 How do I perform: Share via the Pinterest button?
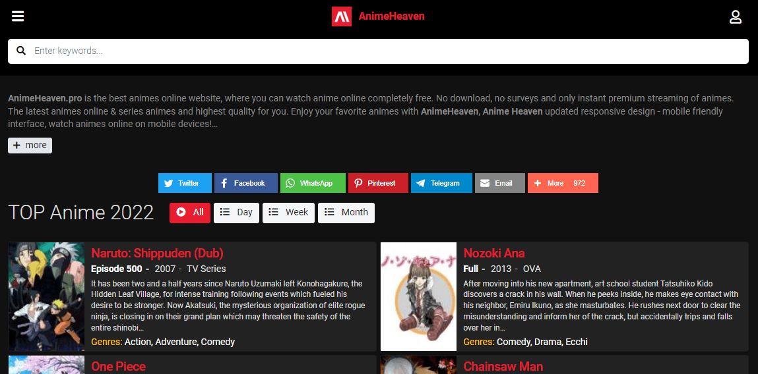(x=378, y=184)
